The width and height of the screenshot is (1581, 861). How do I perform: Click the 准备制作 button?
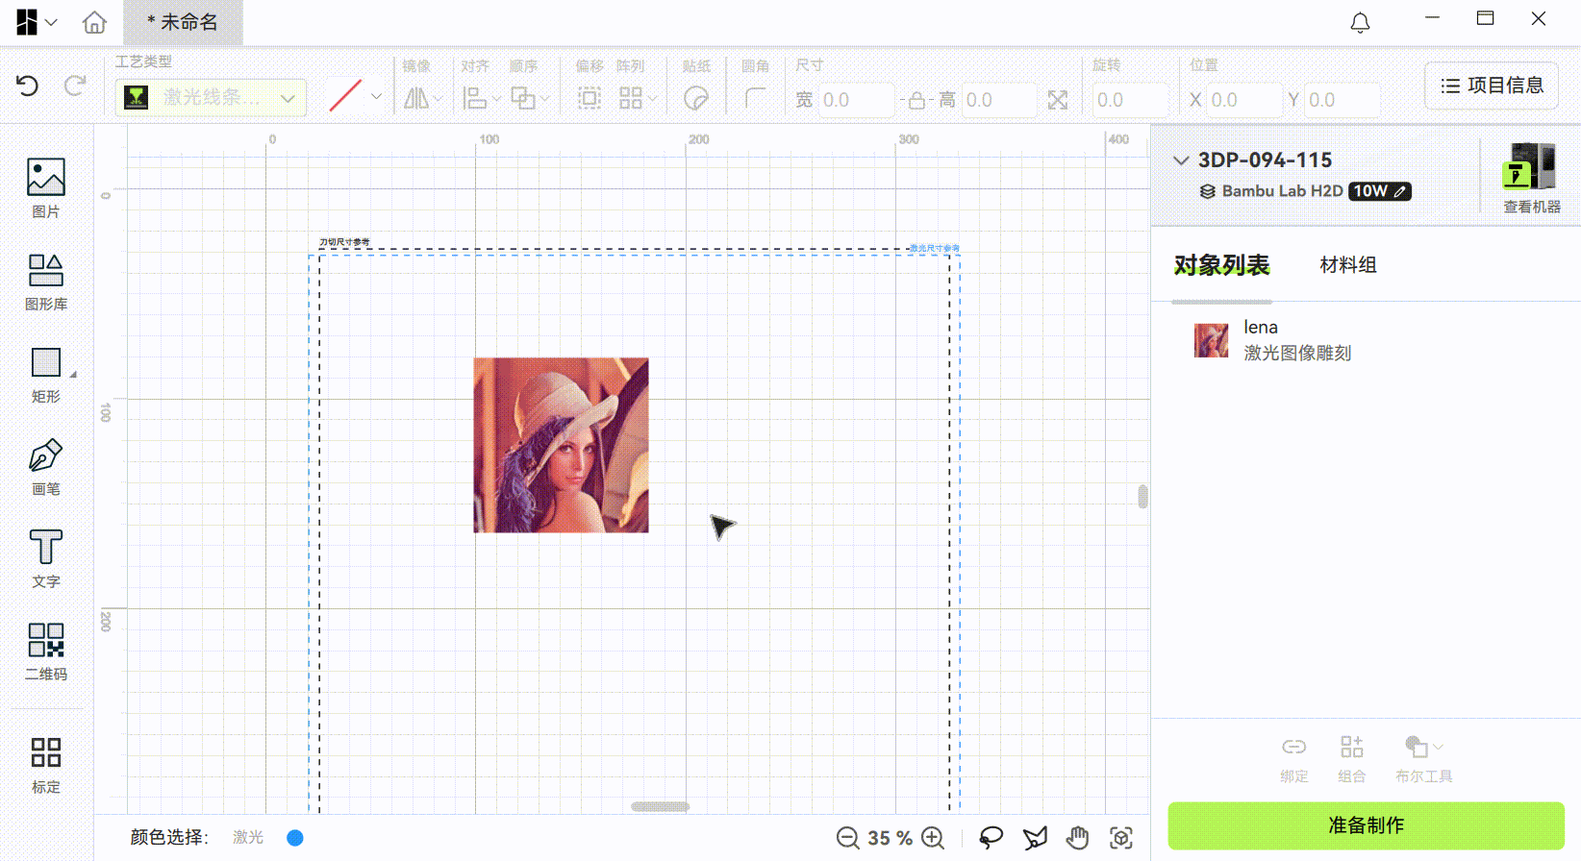pyautogui.click(x=1366, y=825)
